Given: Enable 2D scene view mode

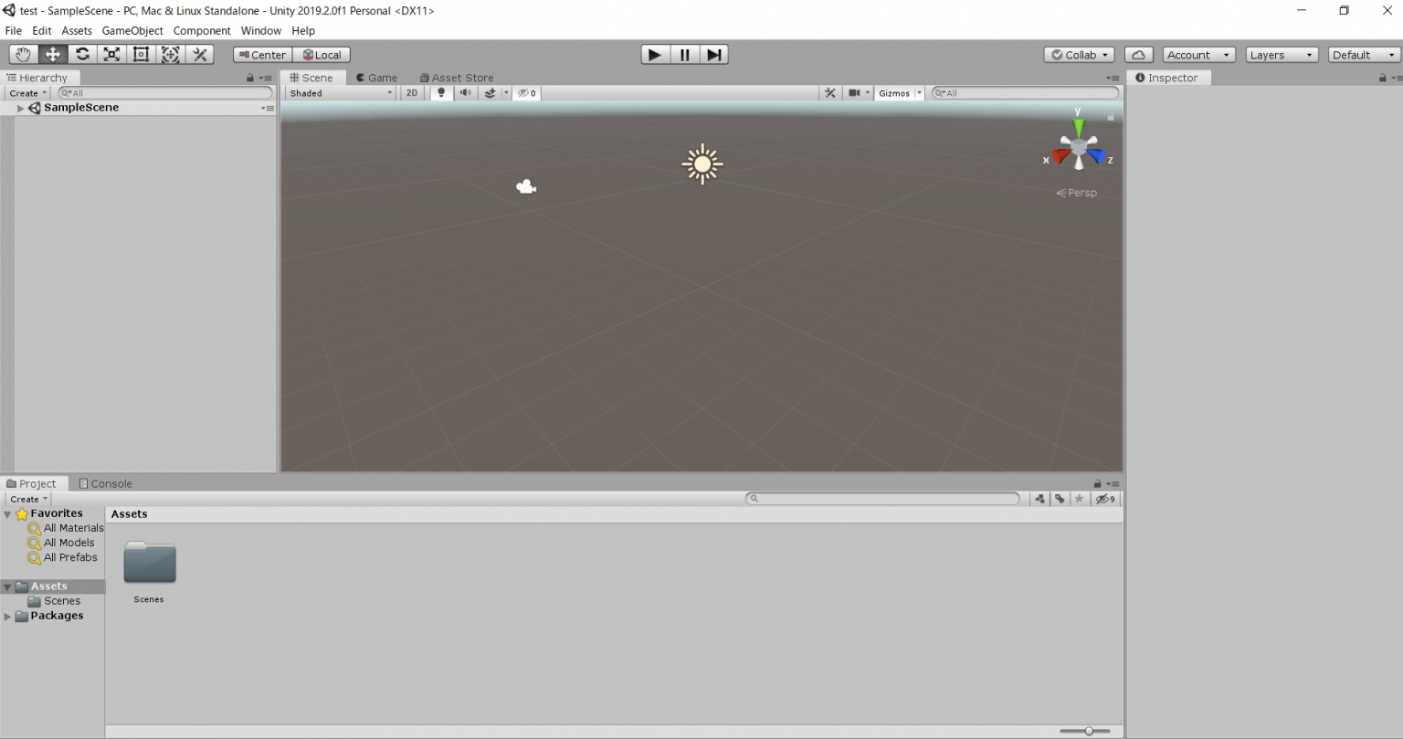Looking at the screenshot, I should tap(412, 92).
